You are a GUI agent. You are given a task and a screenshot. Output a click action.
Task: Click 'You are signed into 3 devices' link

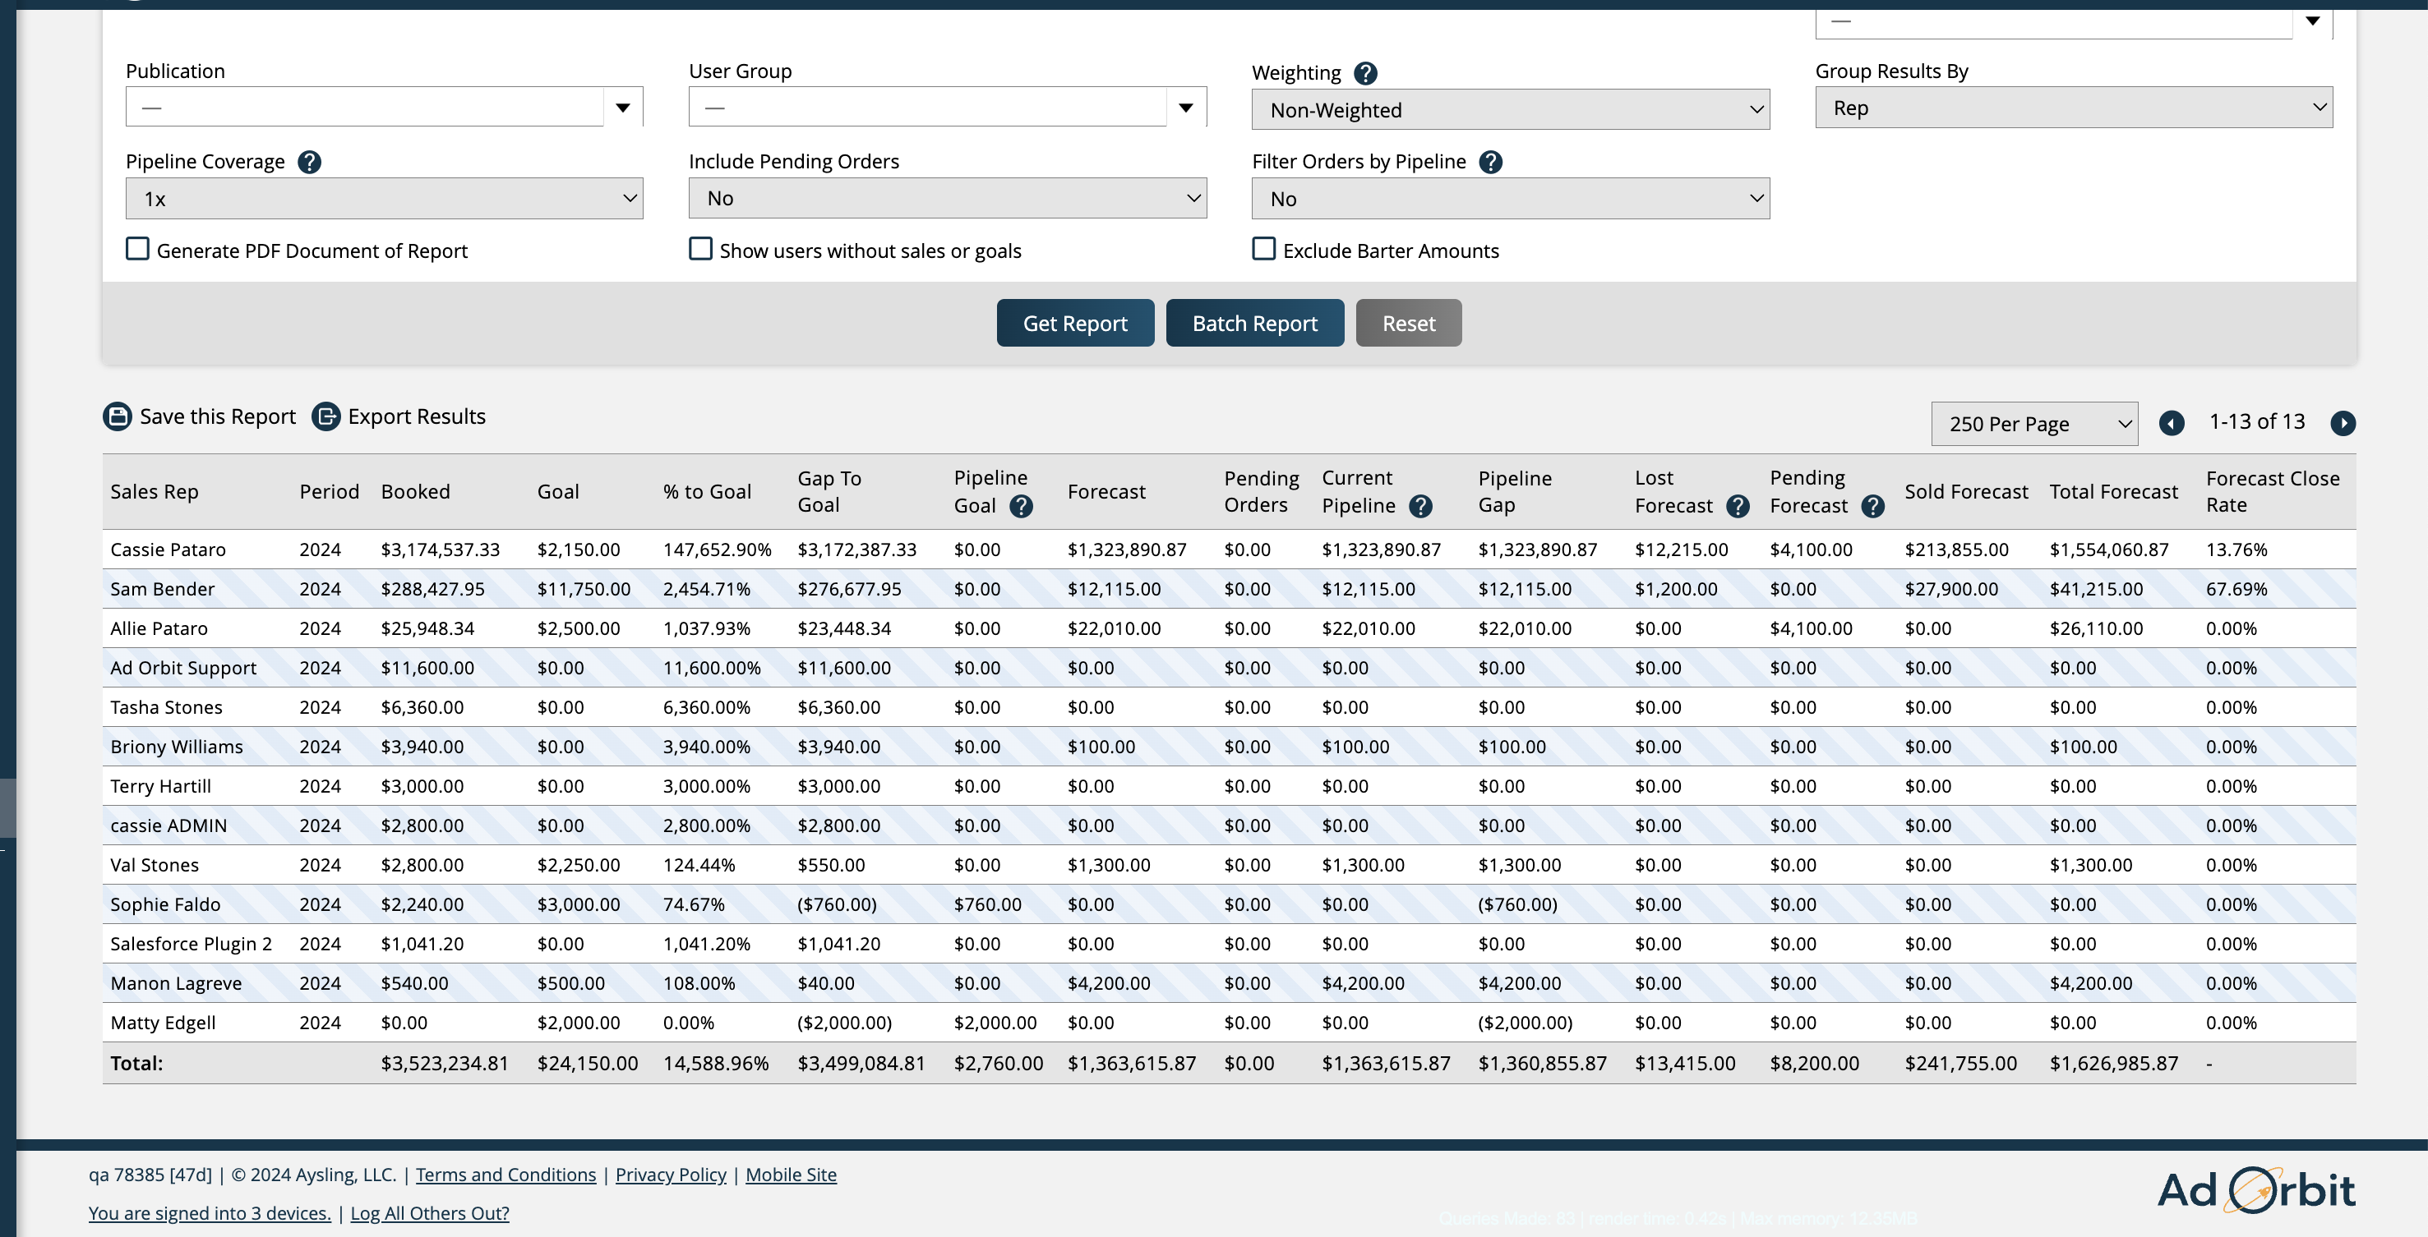pyautogui.click(x=210, y=1212)
